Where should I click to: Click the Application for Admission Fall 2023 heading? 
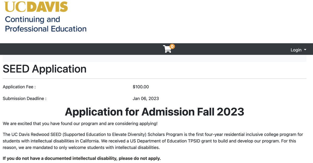coord(154,112)
